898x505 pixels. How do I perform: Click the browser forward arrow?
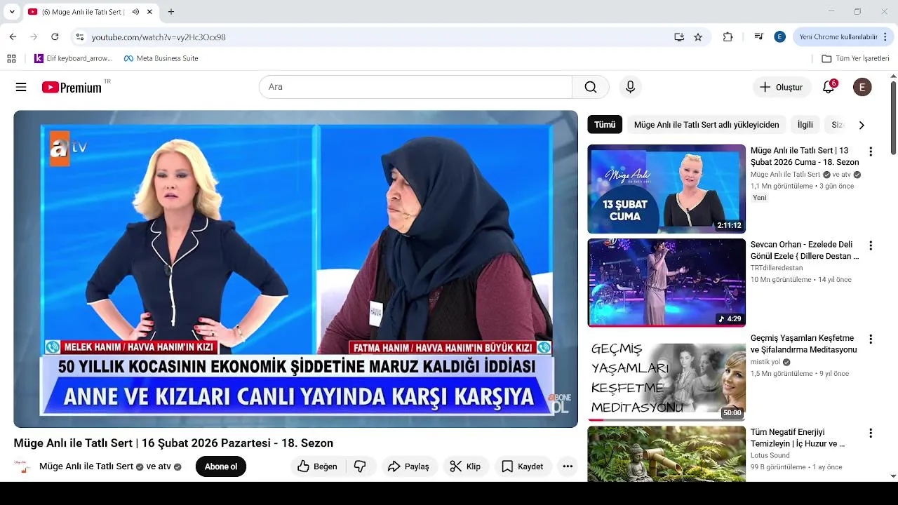34,37
